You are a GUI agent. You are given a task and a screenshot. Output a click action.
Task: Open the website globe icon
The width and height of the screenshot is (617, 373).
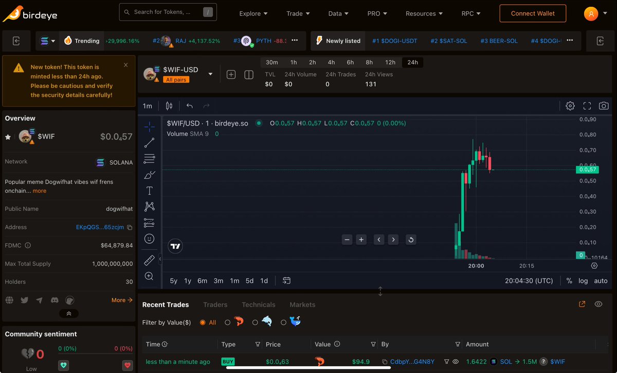pyautogui.click(x=9, y=300)
